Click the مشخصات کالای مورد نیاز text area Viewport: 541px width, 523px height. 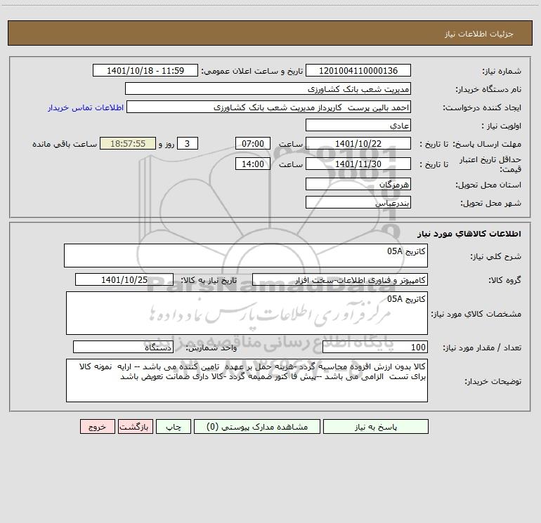coord(247,313)
